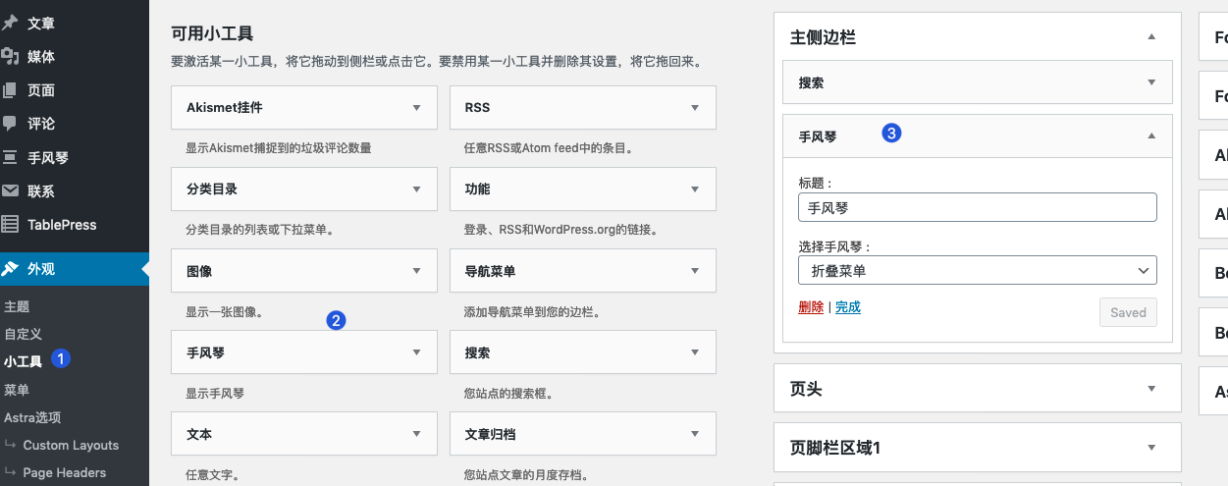Expand the RSS widget options
This screenshot has height=486, width=1228.
coord(695,108)
